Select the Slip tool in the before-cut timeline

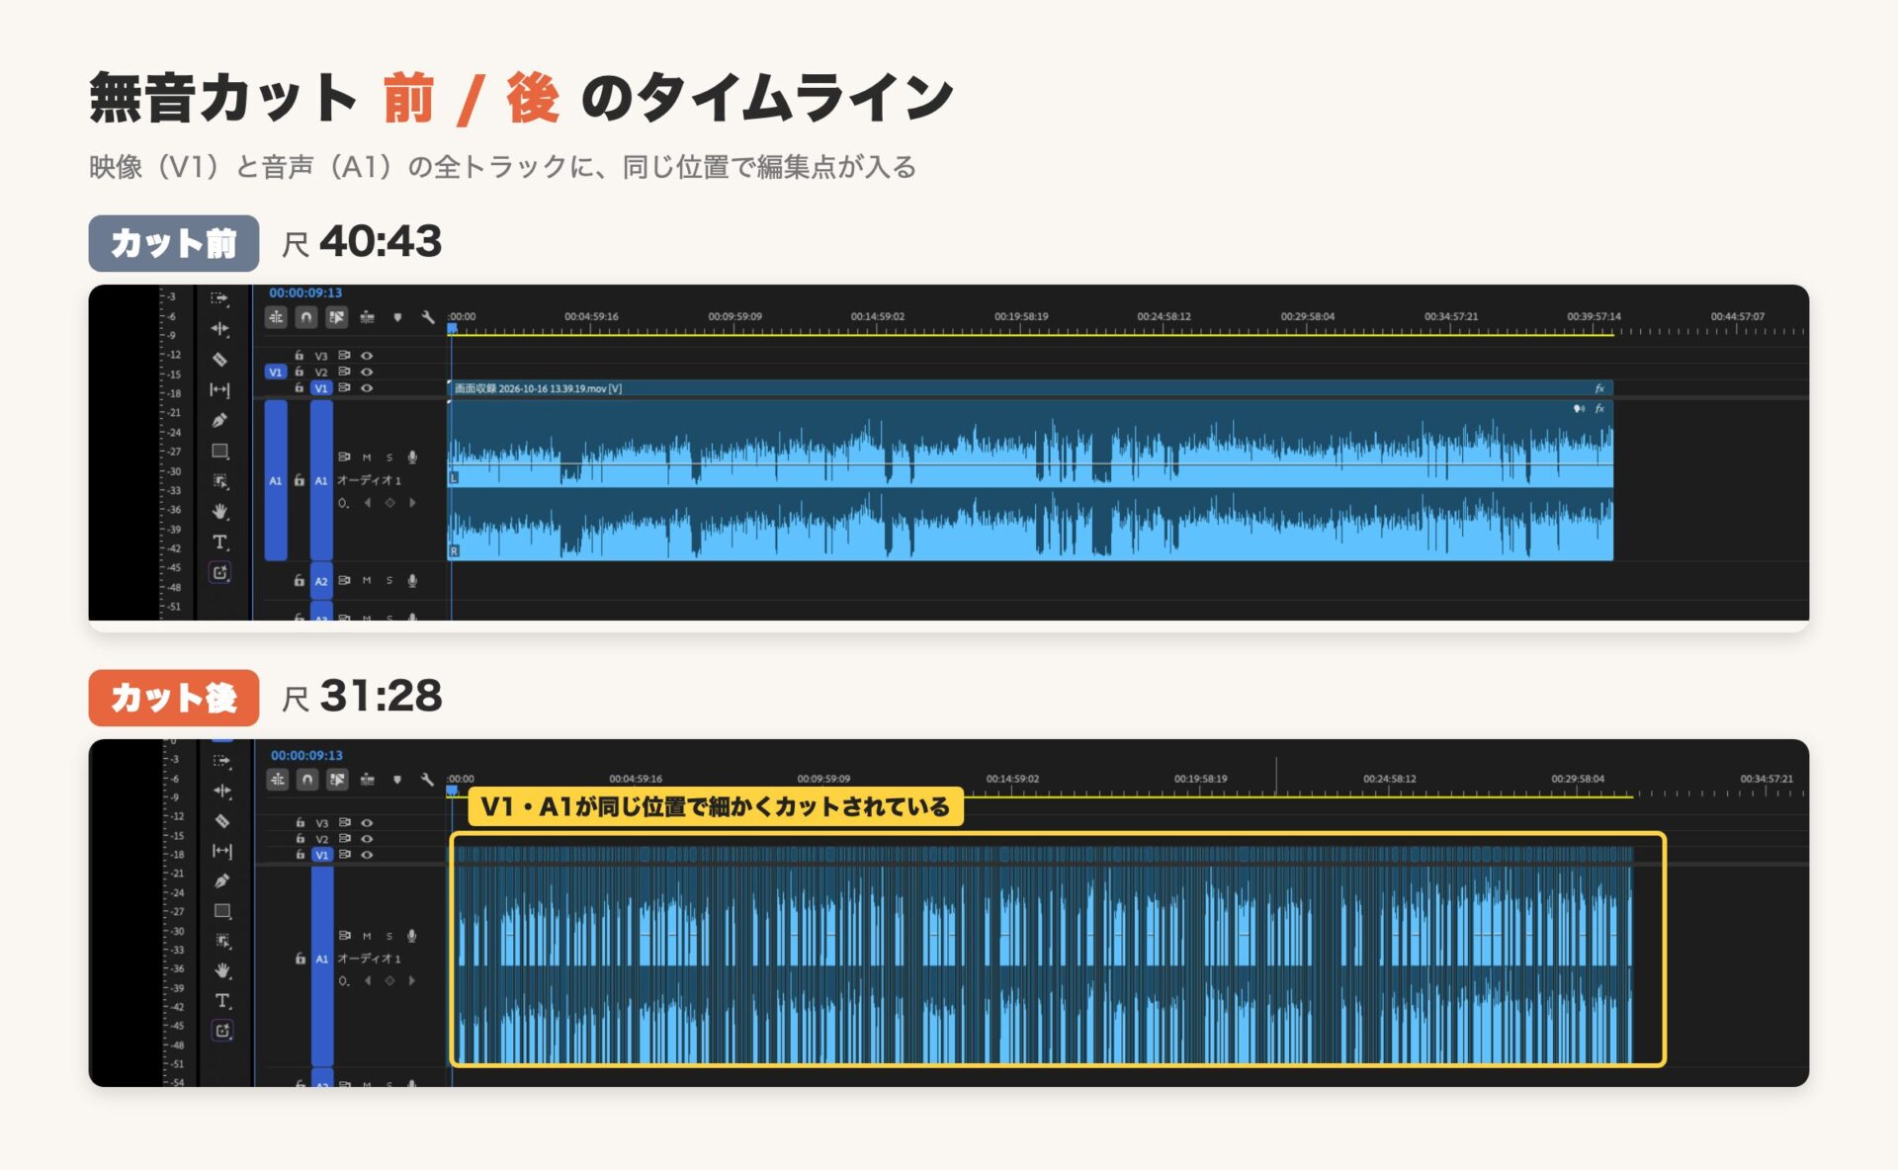(219, 390)
